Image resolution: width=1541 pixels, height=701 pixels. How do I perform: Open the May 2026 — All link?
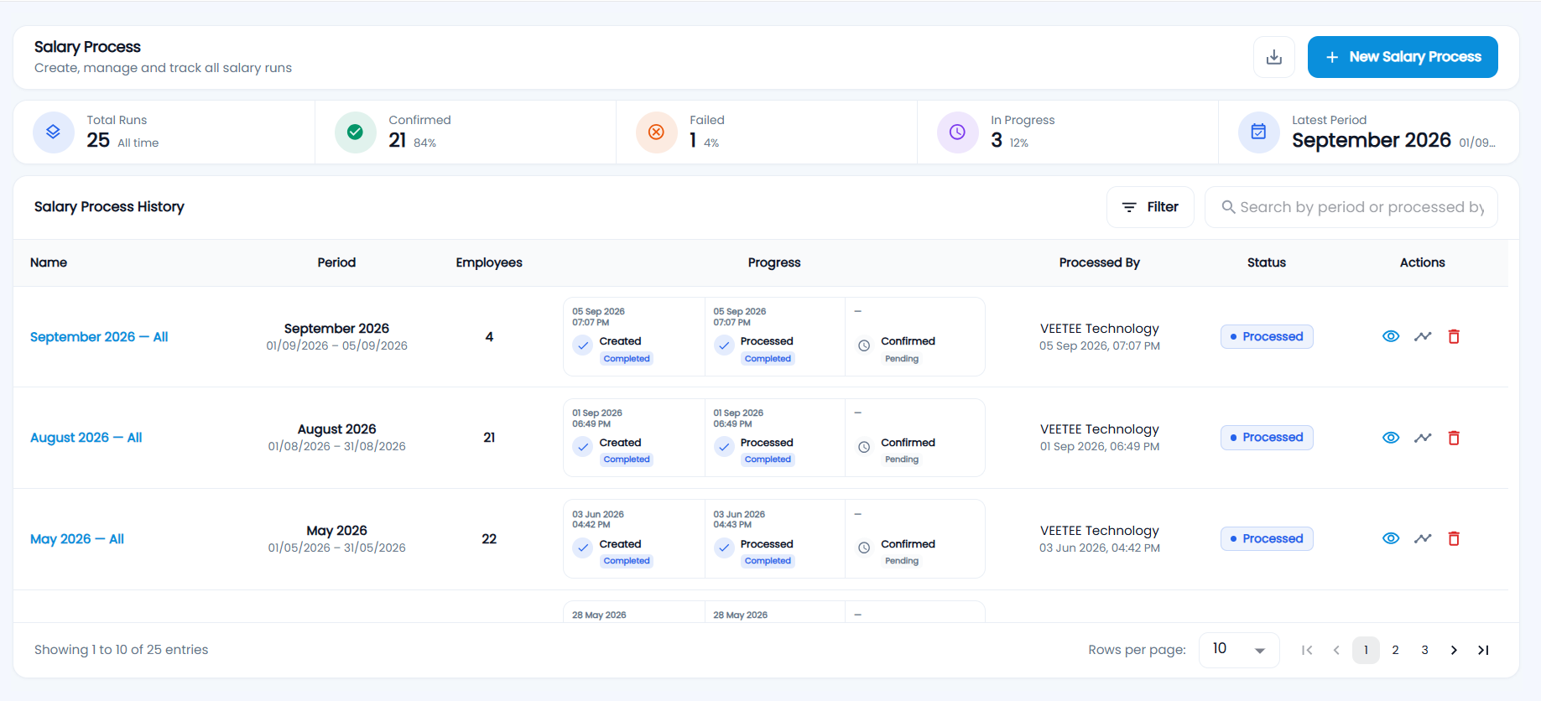pyautogui.click(x=77, y=539)
